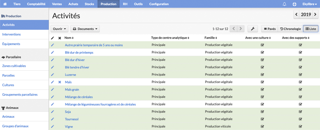320x130 pixels.
Task: Toggle culture checkbox for Blé dur de printemps
Action: (x=262, y=52)
